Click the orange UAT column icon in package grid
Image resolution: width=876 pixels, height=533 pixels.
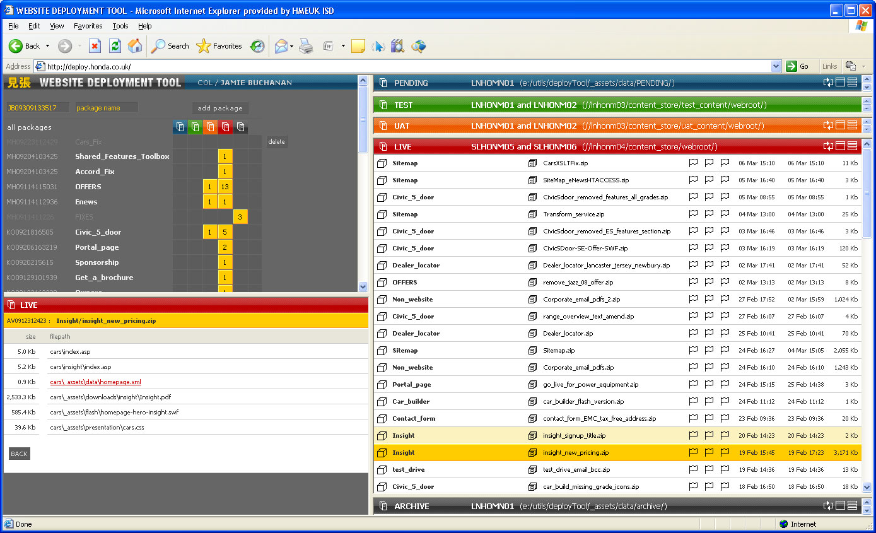pyautogui.click(x=211, y=127)
